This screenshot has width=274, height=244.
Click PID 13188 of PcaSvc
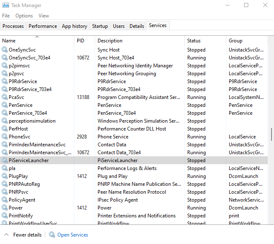coord(83,97)
